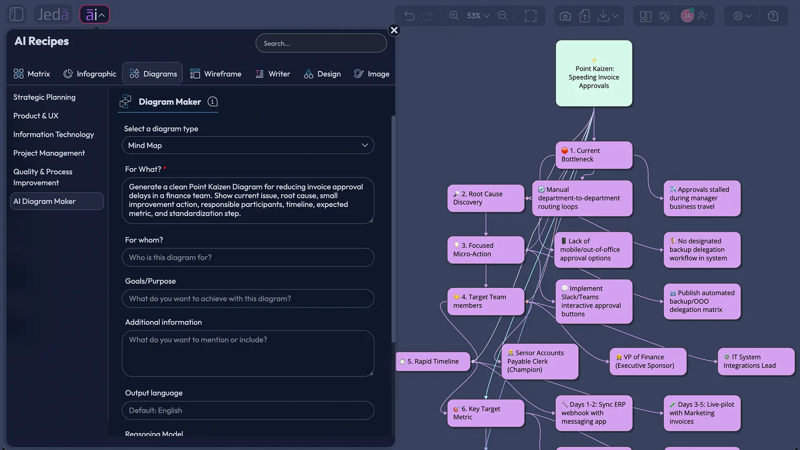Take a snapshot with the camera icon
This screenshot has width=800, height=450.
click(565, 16)
